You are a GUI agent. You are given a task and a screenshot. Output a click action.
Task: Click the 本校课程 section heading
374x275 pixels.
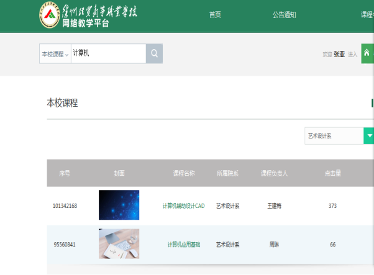62,103
